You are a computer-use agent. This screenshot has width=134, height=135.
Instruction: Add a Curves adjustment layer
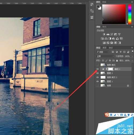point(112,34)
